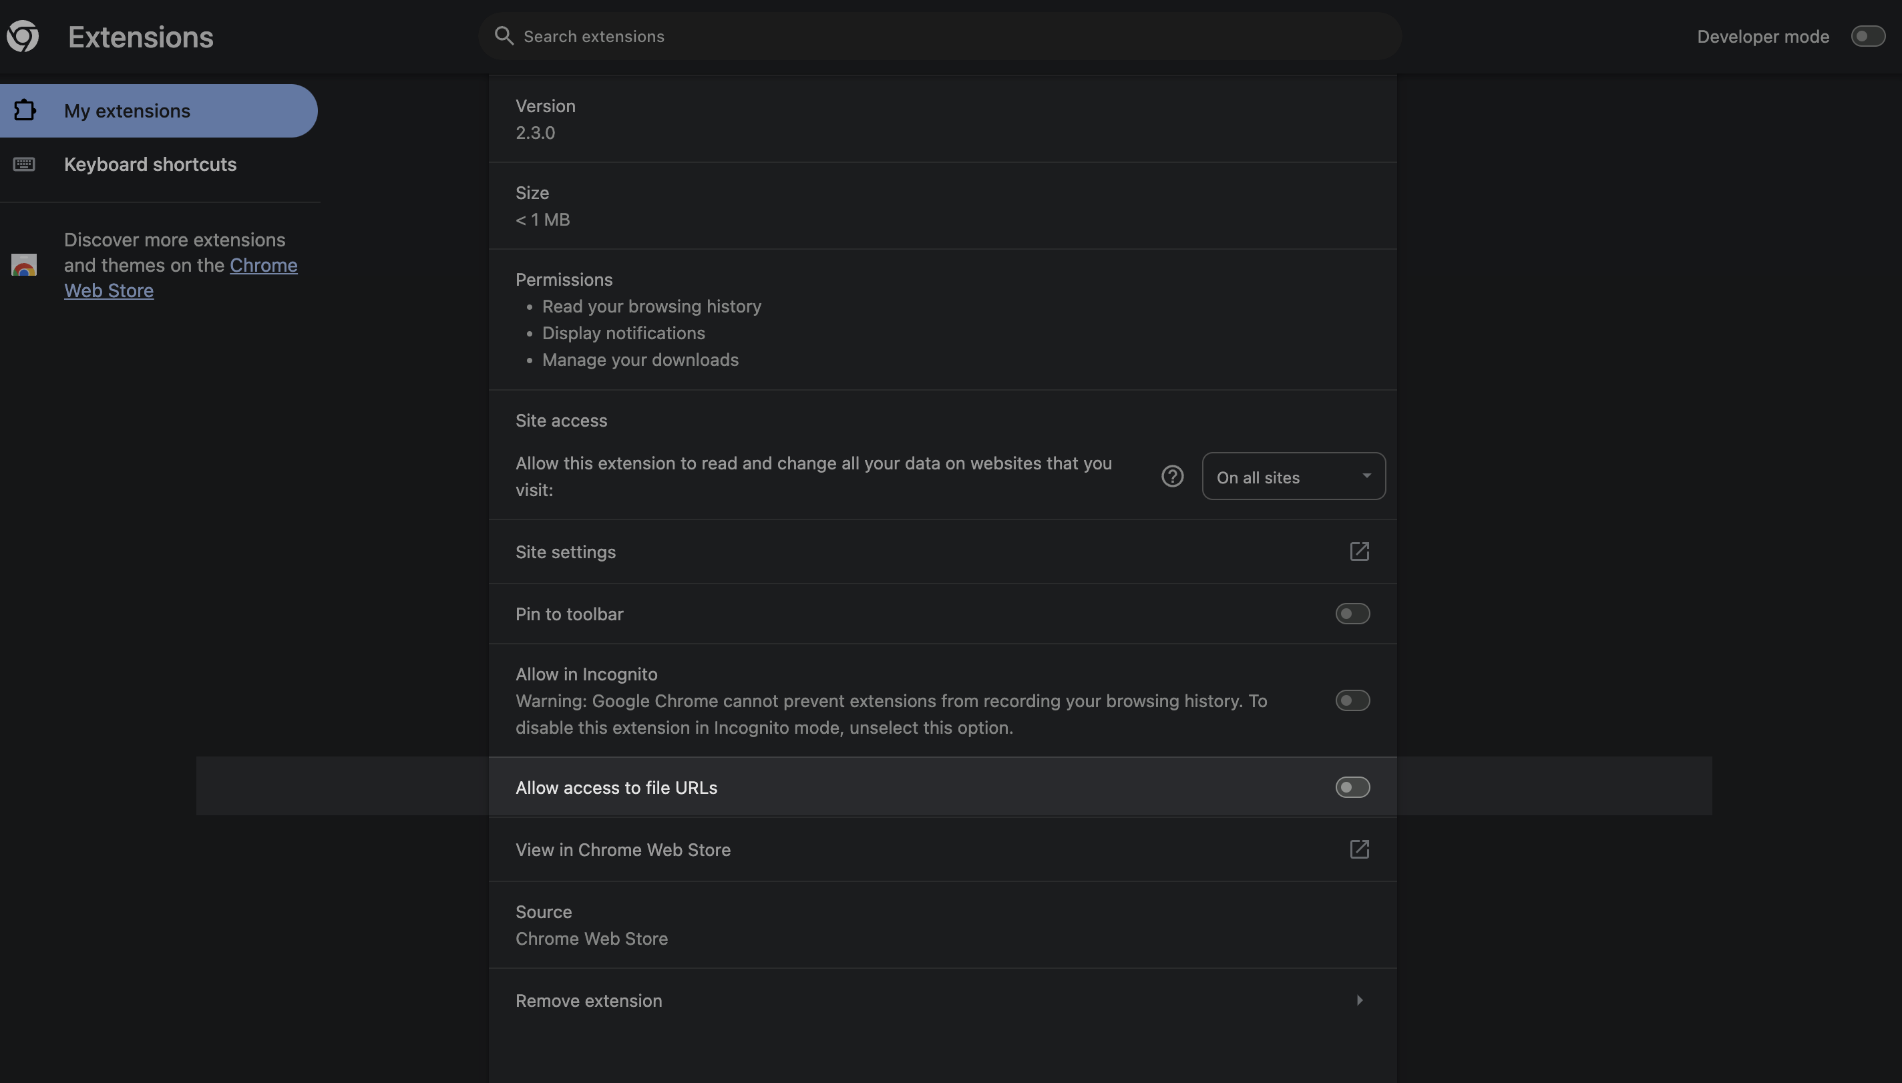Focus the Search extensions field

(x=940, y=35)
